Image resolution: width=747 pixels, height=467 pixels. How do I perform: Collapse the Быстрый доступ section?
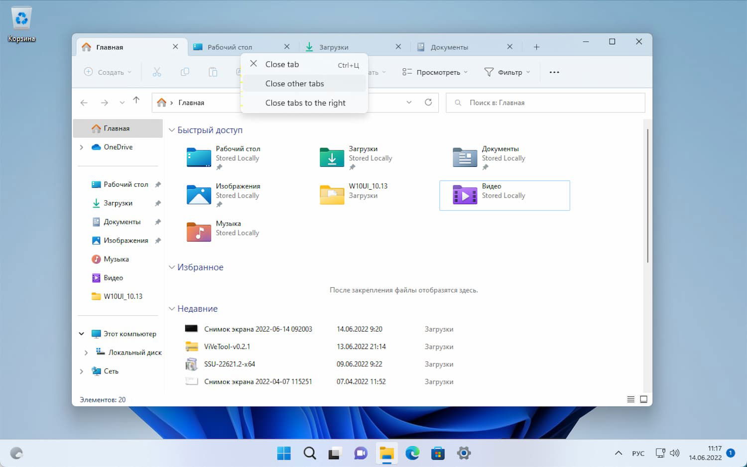click(172, 130)
